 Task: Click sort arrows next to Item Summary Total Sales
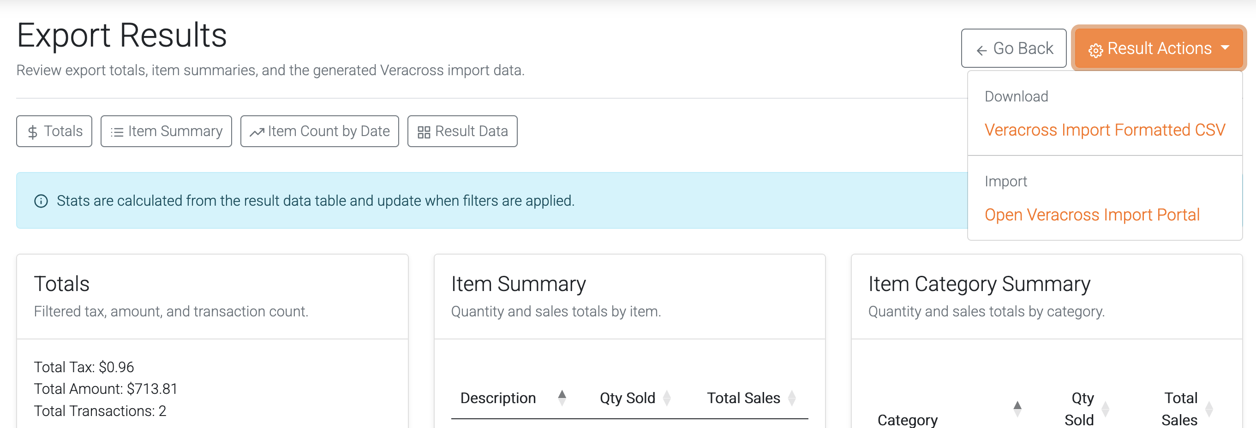pyautogui.click(x=792, y=398)
